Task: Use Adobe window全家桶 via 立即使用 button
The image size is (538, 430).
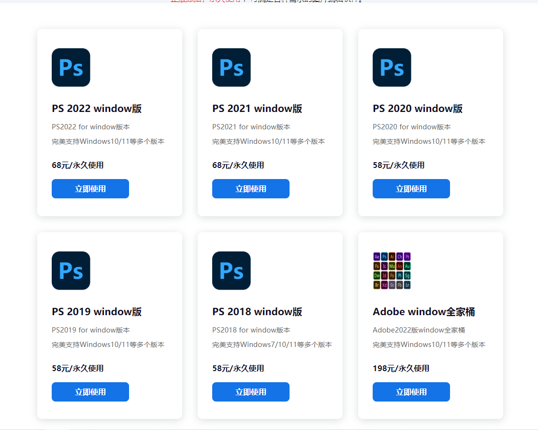Action: coord(411,392)
